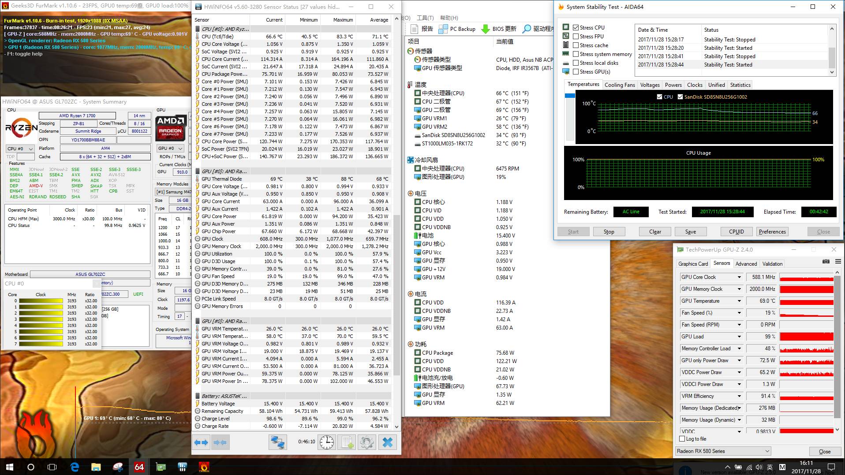Click the Close button in GPU-Z
This screenshot has width=845, height=475.
(x=825, y=452)
